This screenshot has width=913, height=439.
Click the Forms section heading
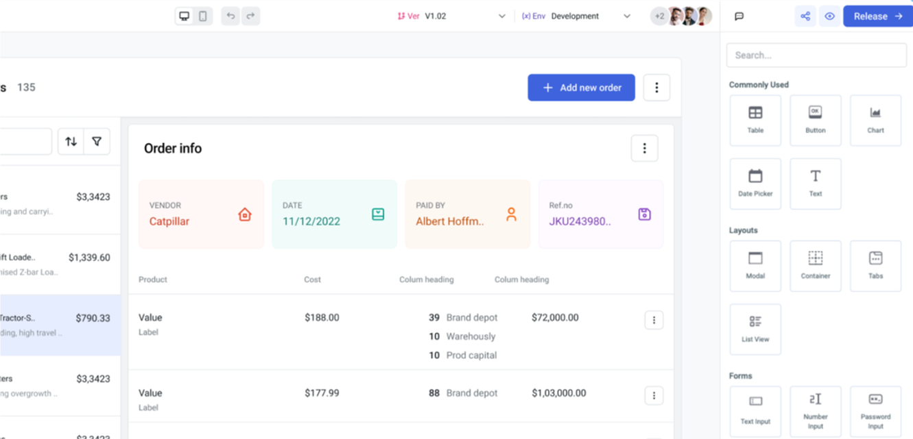coord(741,376)
